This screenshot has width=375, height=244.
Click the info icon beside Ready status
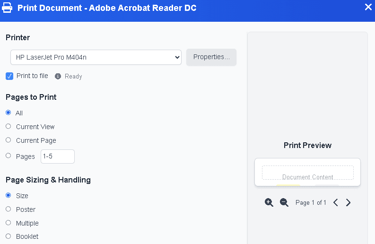(x=58, y=76)
